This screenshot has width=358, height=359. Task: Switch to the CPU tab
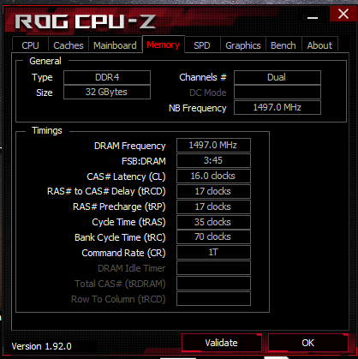tap(30, 45)
